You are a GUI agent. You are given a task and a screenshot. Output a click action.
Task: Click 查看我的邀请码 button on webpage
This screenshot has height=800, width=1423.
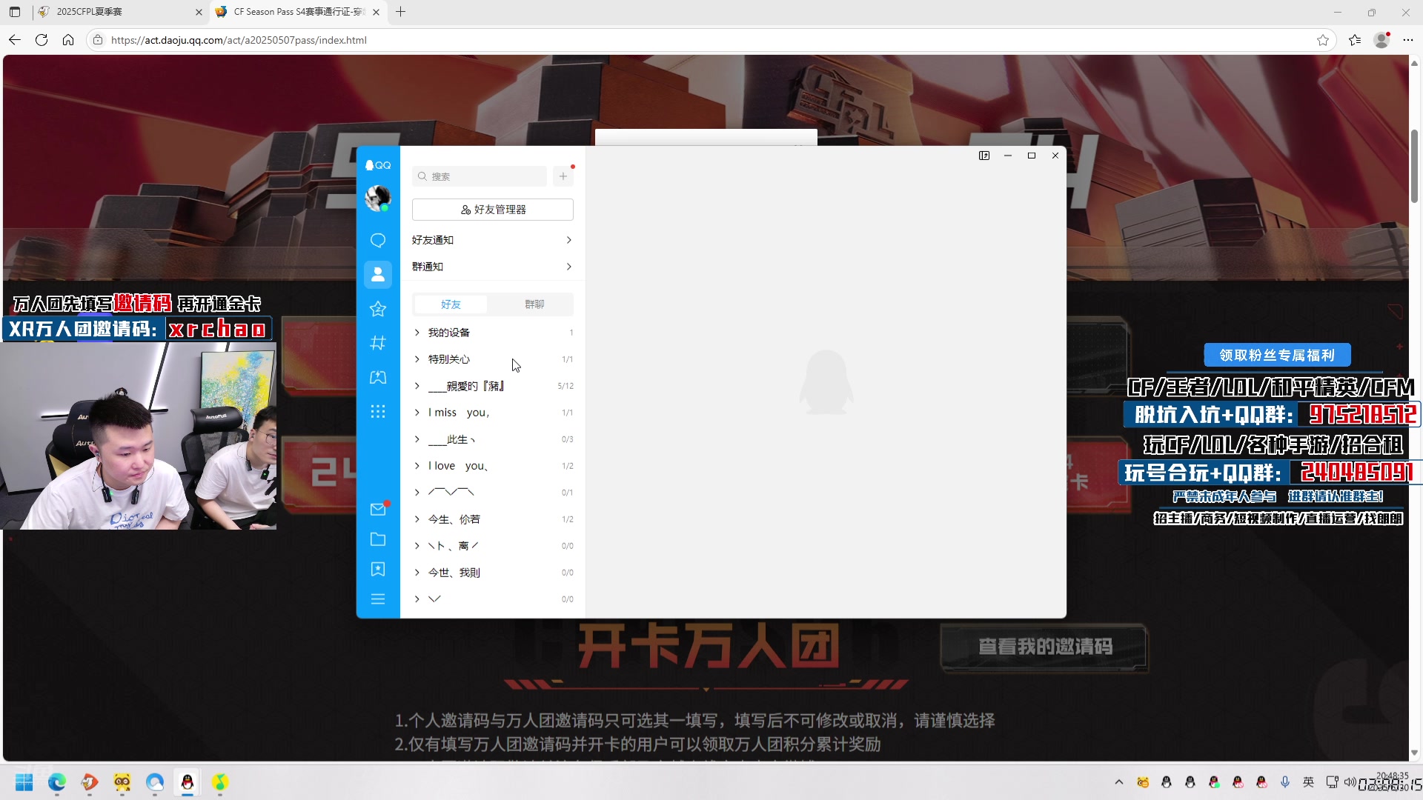pyautogui.click(x=1045, y=647)
